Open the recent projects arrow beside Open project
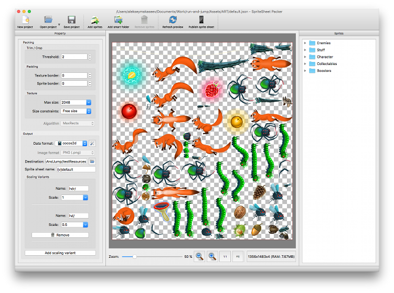 pos(59,24)
